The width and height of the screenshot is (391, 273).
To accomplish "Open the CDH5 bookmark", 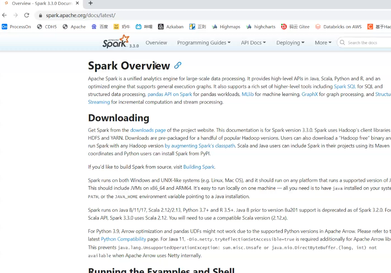I will (x=47, y=27).
